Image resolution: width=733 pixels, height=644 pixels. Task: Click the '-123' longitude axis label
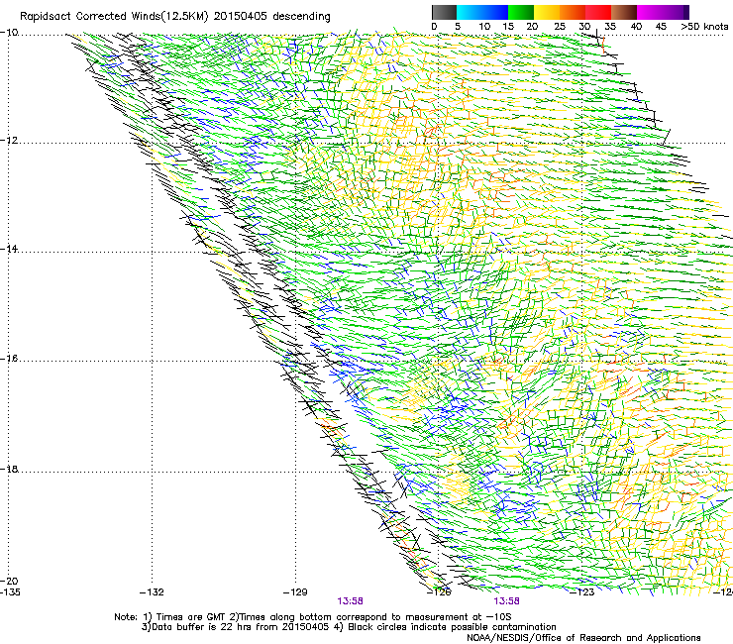click(x=582, y=592)
